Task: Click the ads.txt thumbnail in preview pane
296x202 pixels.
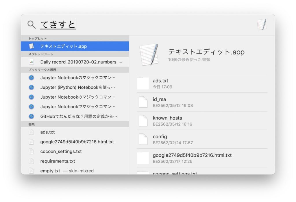Action: pos(143,83)
